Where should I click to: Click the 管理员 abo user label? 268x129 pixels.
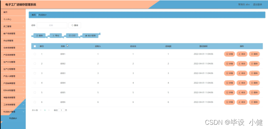point(244,5)
